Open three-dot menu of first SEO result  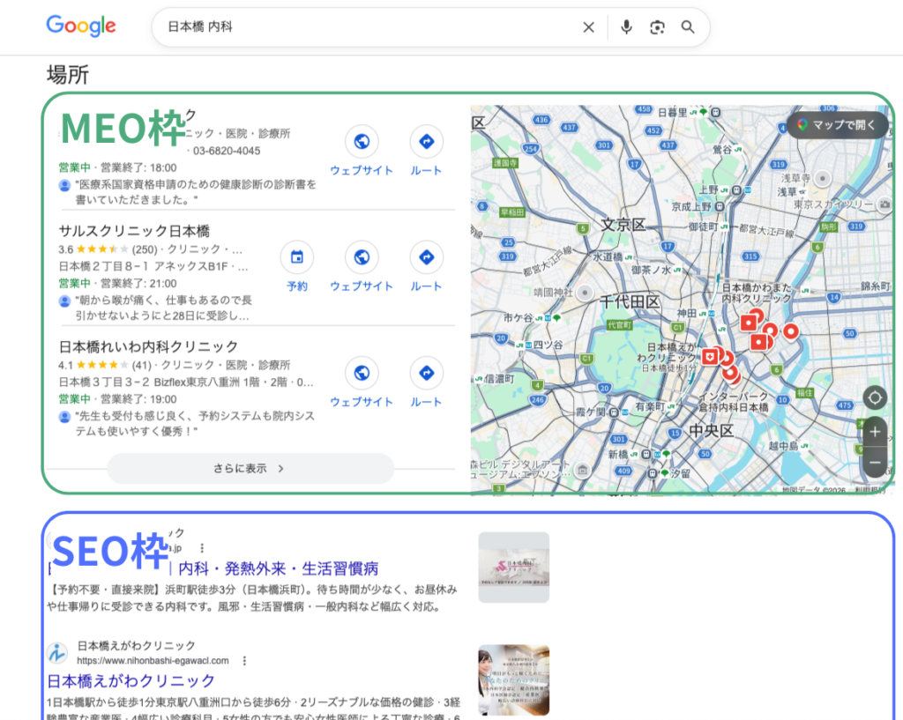click(202, 548)
